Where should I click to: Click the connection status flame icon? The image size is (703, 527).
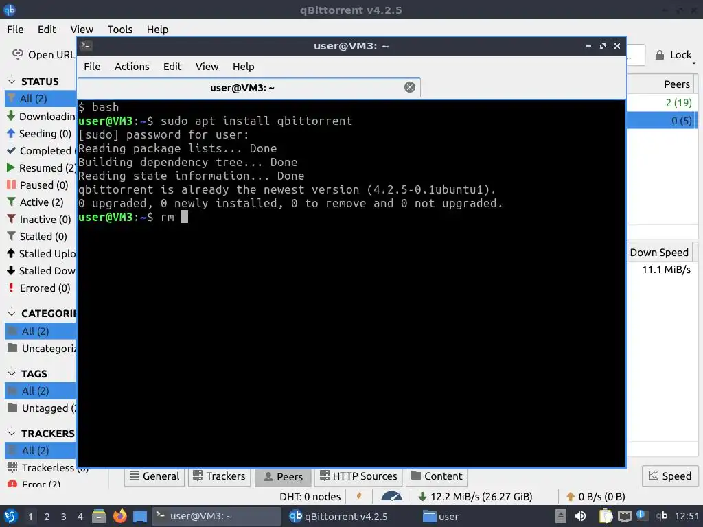click(359, 496)
